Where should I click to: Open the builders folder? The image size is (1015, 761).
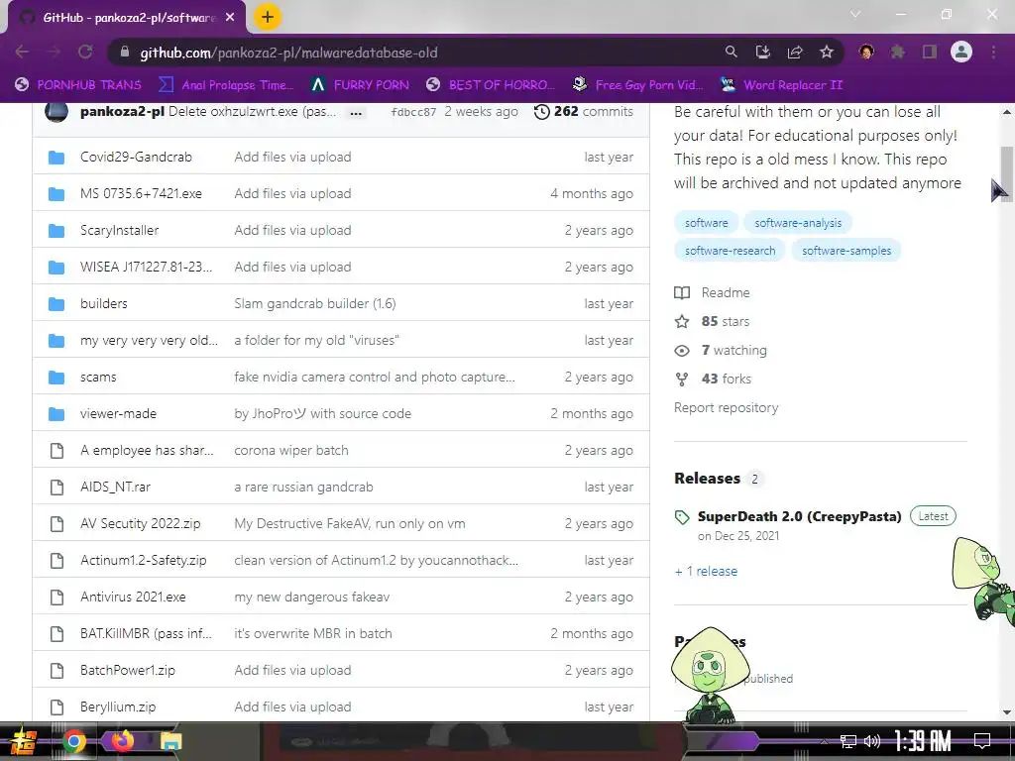(103, 303)
